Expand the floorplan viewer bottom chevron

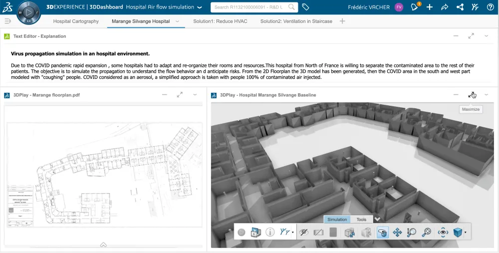pos(103,245)
